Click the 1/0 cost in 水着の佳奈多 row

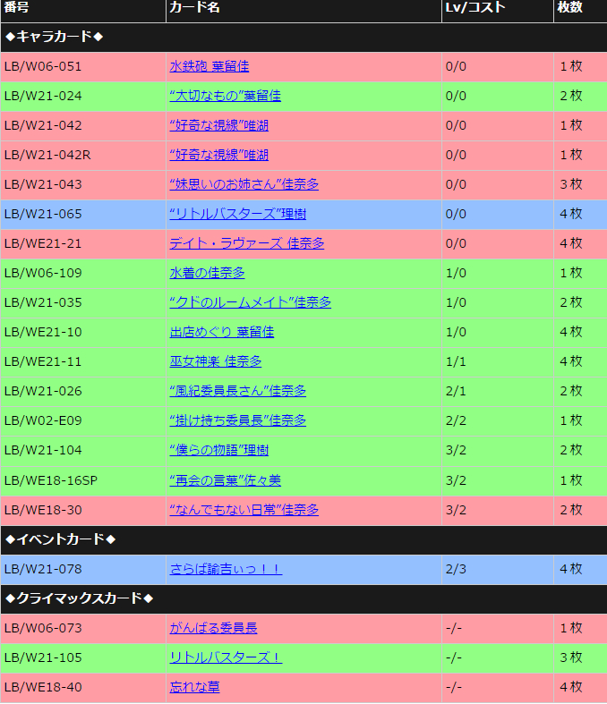click(456, 274)
